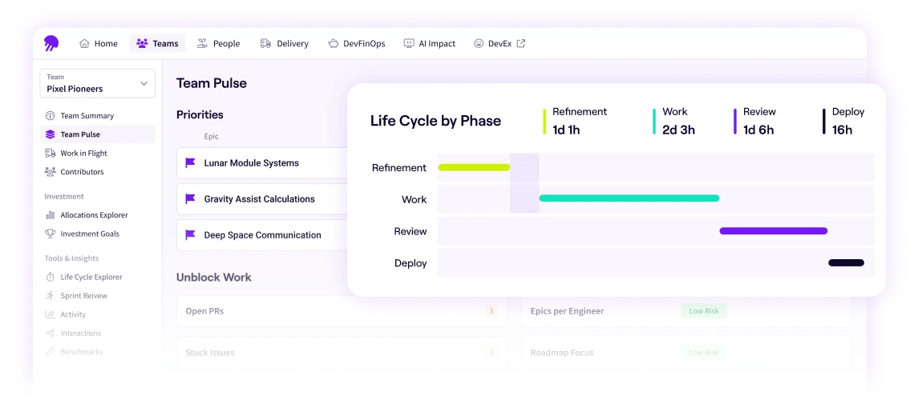Image resolution: width=914 pixels, height=420 pixels.
Task: Click the flag icon beside Gravity Assist Calculations
Action: 190,199
